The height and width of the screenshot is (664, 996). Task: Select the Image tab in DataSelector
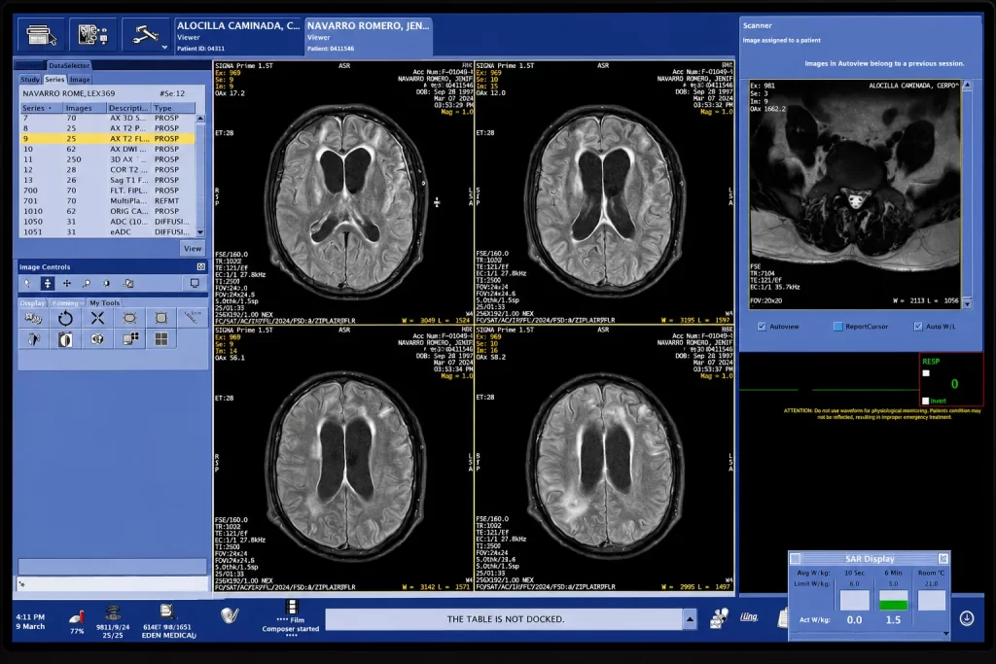[x=80, y=80]
